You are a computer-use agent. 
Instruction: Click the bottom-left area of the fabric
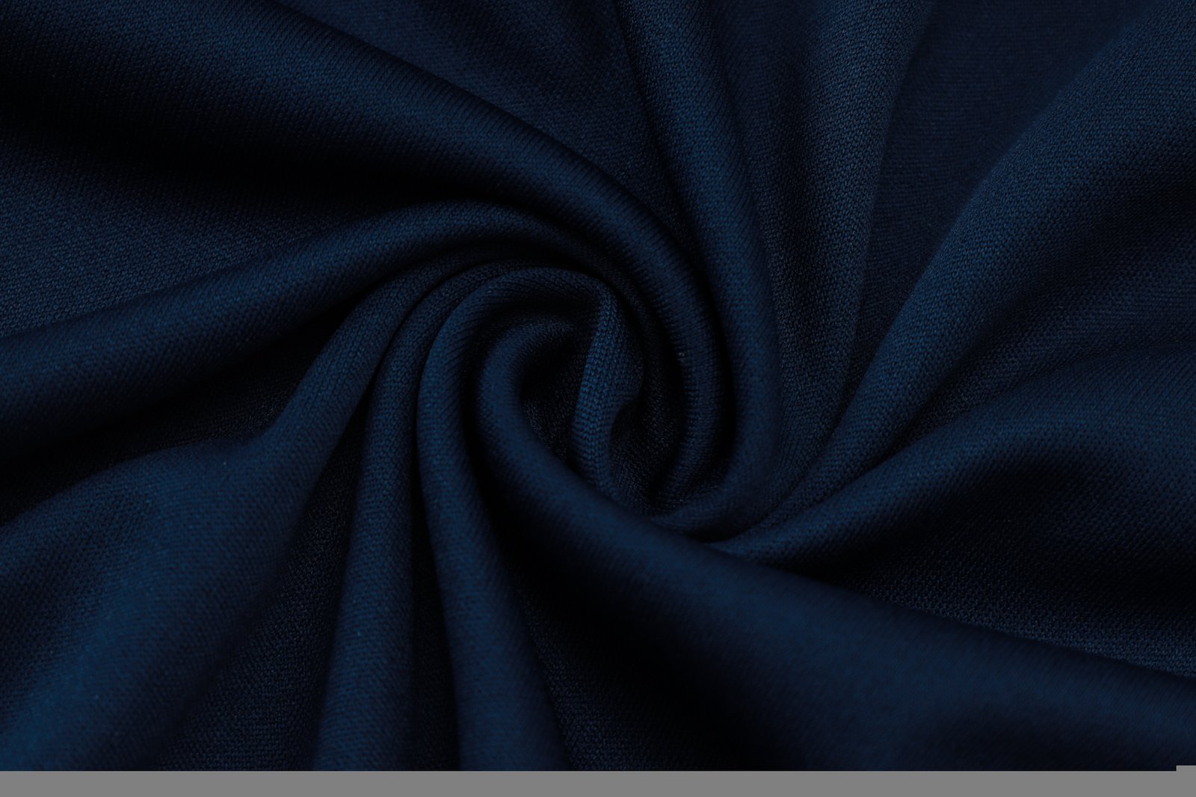[112, 673]
